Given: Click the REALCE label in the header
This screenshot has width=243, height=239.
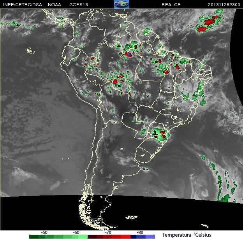Looking at the screenshot, I should pyautogui.click(x=171, y=5).
